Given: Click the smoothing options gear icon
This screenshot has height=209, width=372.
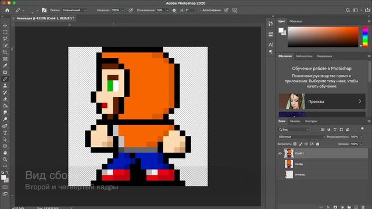Looking at the screenshot, I should tap(174, 10).
